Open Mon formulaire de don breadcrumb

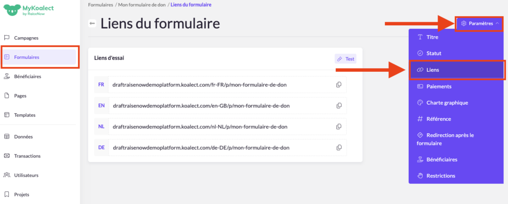[141, 4]
